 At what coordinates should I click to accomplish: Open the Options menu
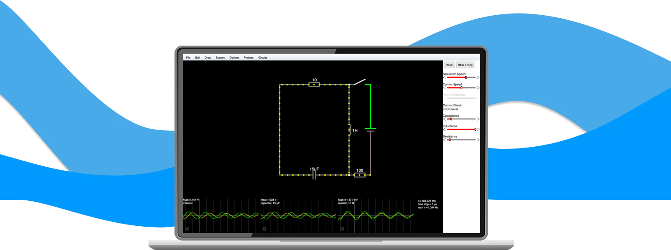[x=234, y=57]
